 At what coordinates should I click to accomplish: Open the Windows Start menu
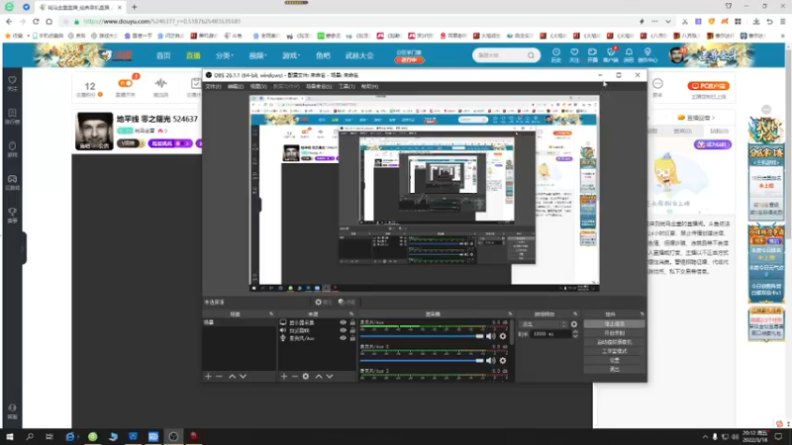point(10,436)
